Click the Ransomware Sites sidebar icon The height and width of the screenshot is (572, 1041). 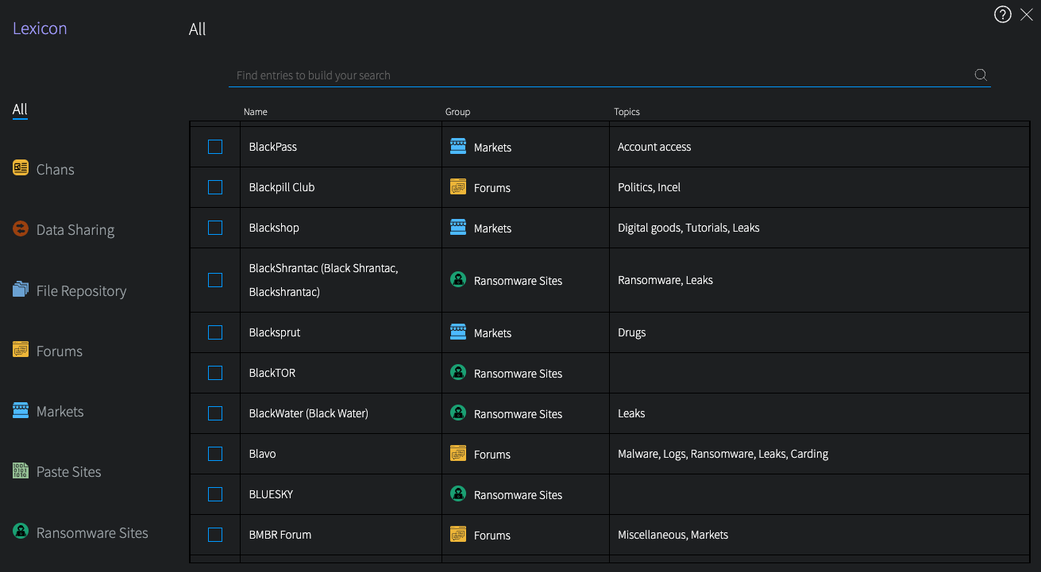click(x=21, y=531)
